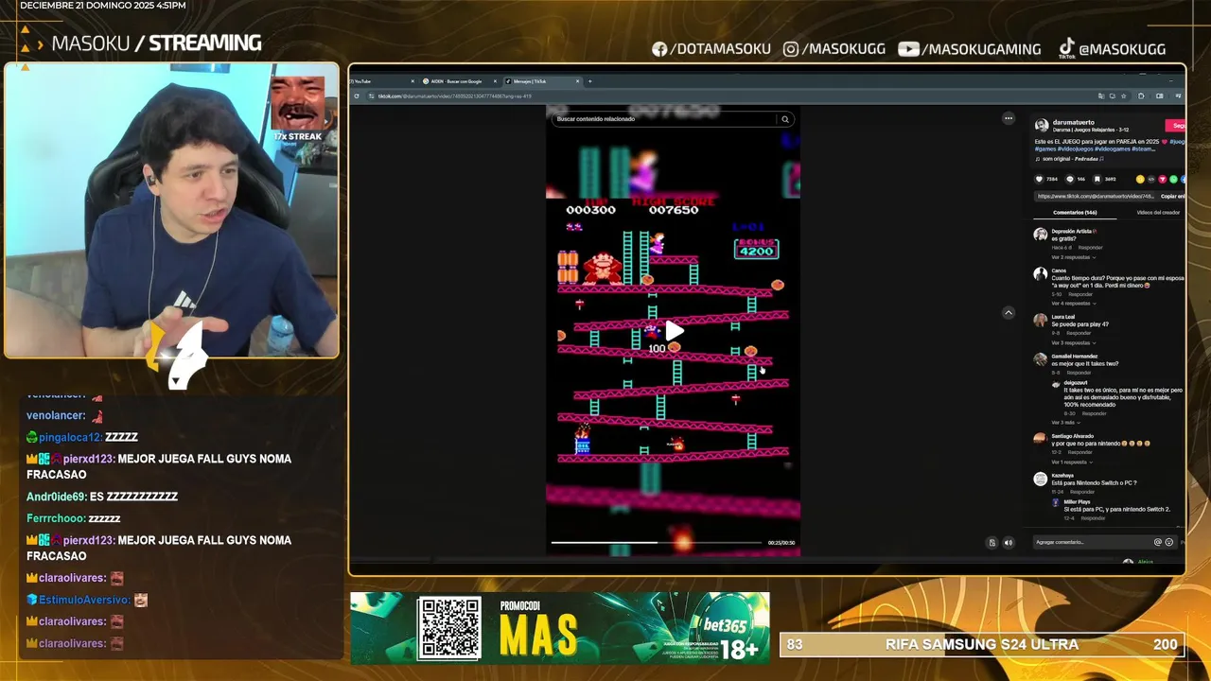Click the #videojuegos hashtag link
This screenshot has height=681, width=1211.
click(1075, 148)
